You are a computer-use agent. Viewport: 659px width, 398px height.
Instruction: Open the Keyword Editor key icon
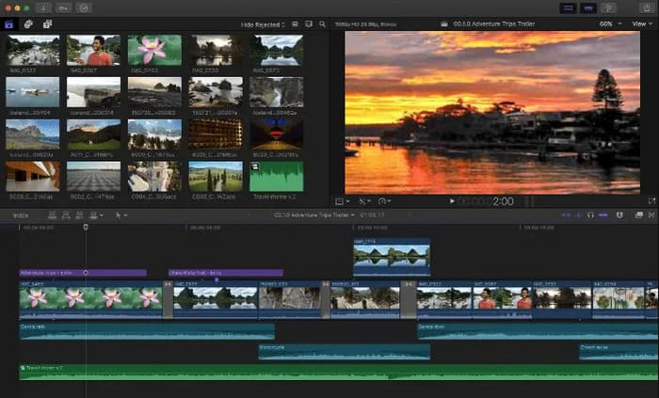coord(63,8)
